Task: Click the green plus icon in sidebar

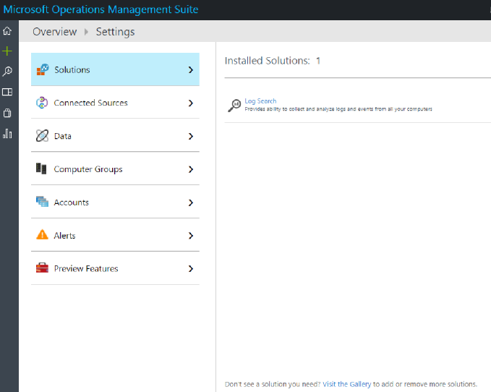Action: [x=7, y=51]
